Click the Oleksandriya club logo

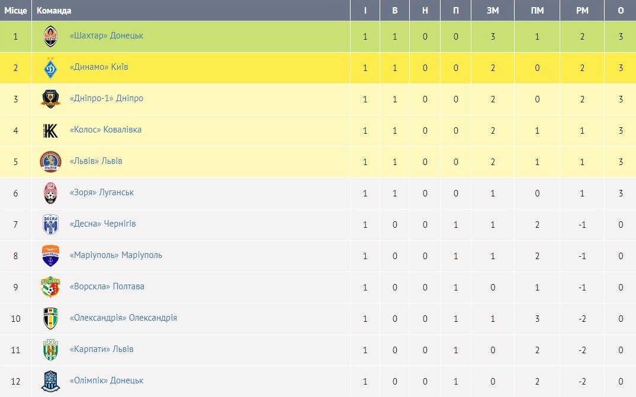(x=50, y=318)
